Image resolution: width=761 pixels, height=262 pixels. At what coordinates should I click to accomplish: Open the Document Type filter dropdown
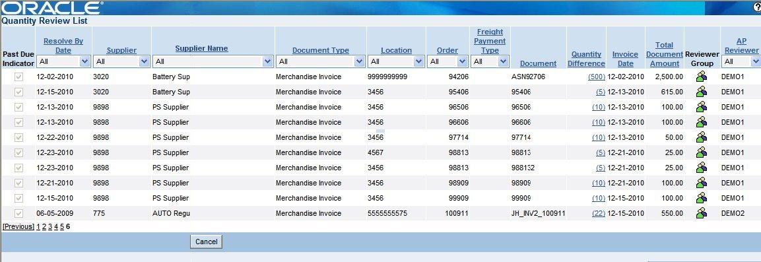321,61
